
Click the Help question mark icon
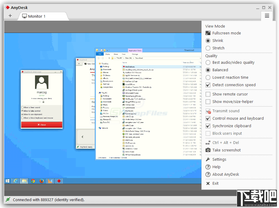tap(208, 167)
